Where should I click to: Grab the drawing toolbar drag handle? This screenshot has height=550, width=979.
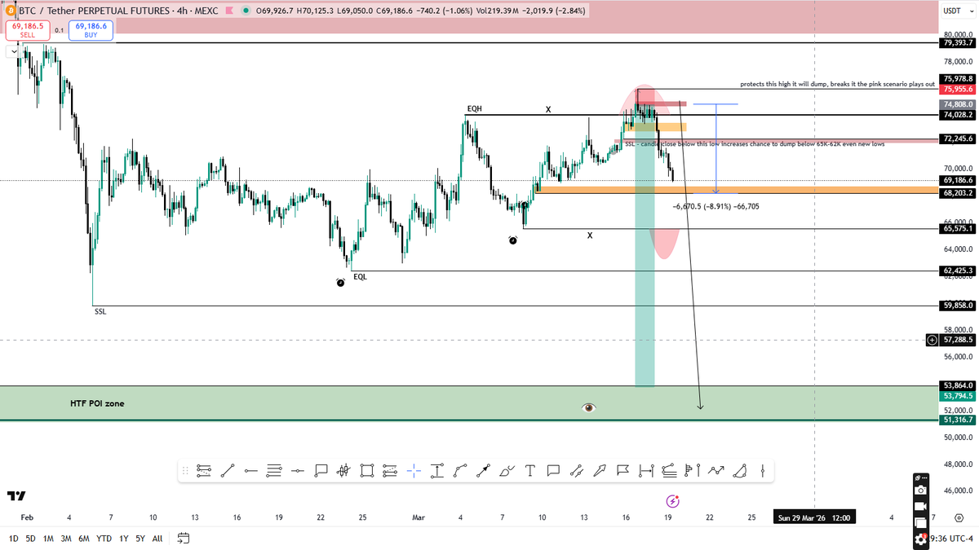tap(185, 470)
